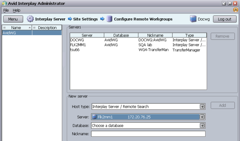Viewport: 240px width, 141px height.
Task: Select the FLK2MM1 SQA lab server row
Action: [138, 45]
